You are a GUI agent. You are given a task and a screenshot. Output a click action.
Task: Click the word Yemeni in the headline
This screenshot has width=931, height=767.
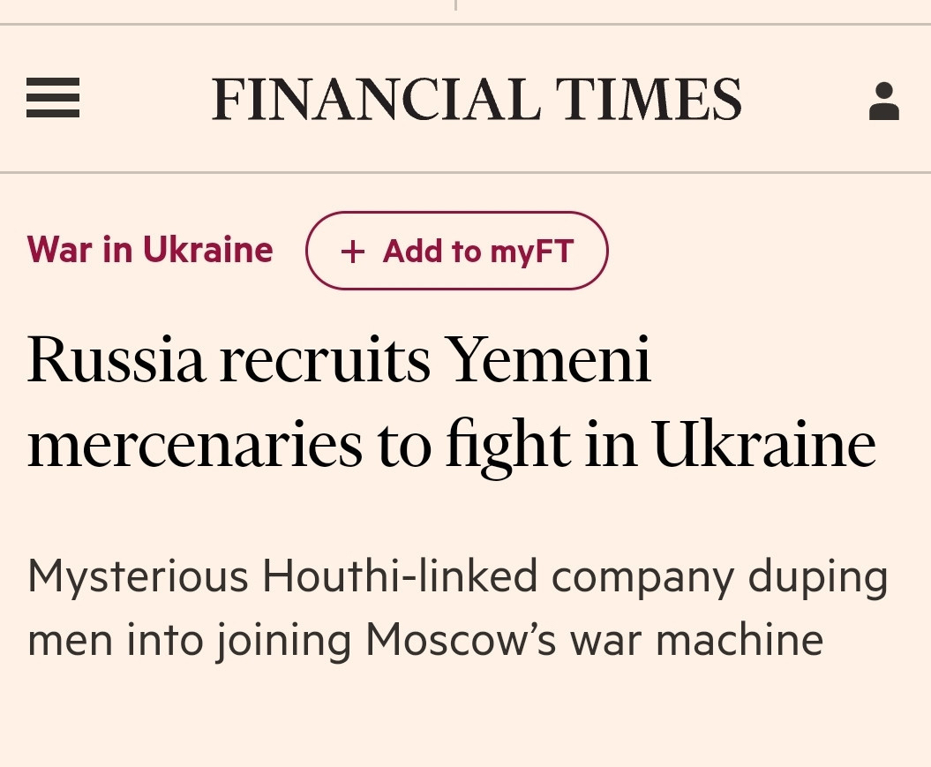[552, 360]
